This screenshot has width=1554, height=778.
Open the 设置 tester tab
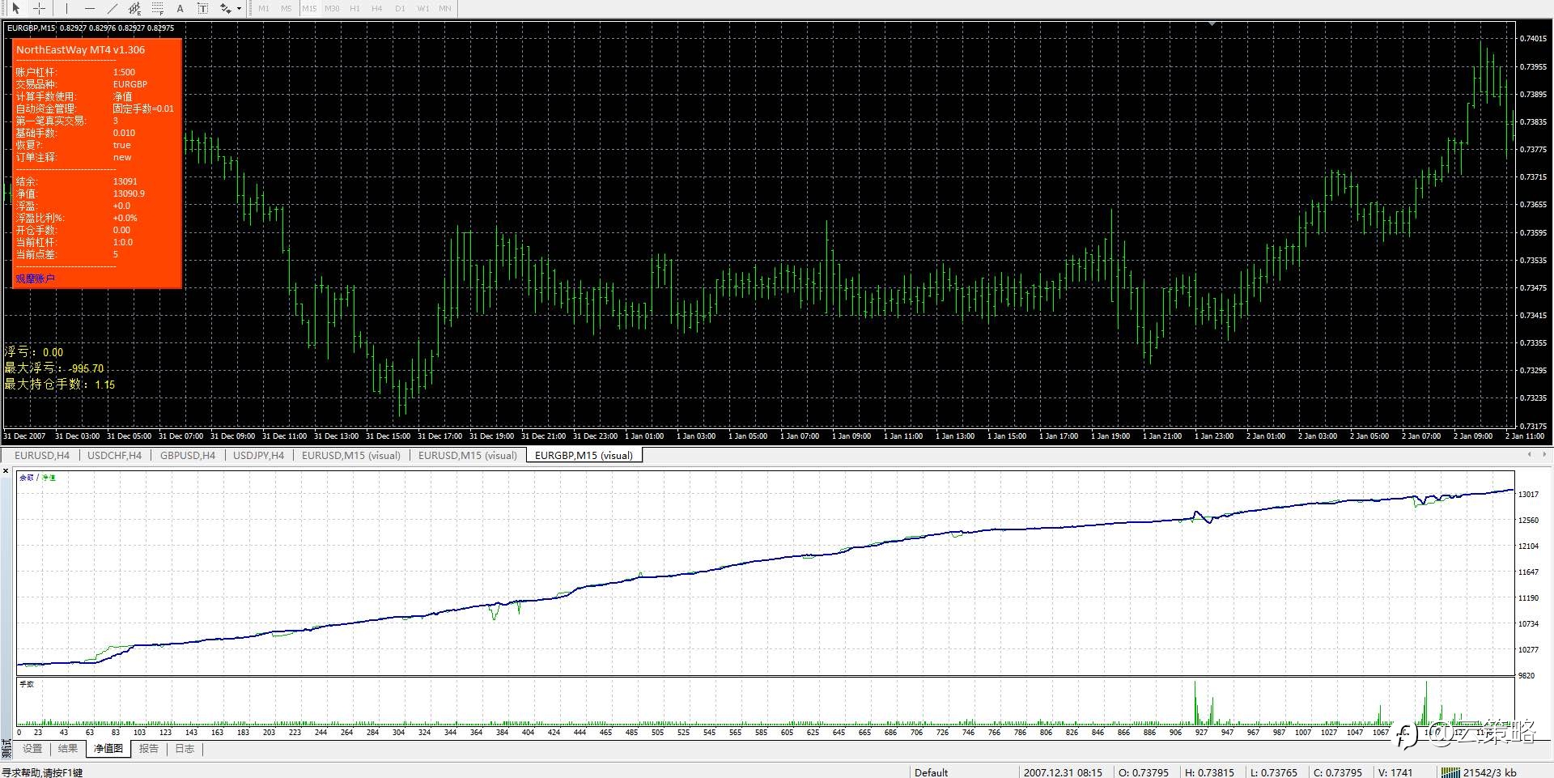pyautogui.click(x=32, y=749)
